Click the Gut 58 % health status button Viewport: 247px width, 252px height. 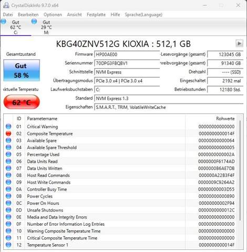click(x=22, y=70)
